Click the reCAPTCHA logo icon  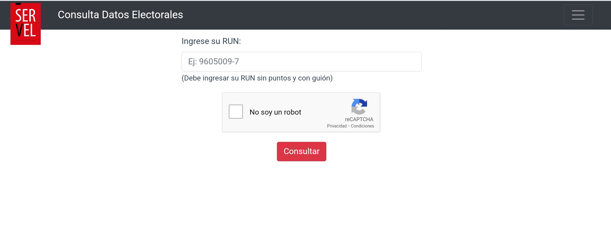(x=359, y=107)
